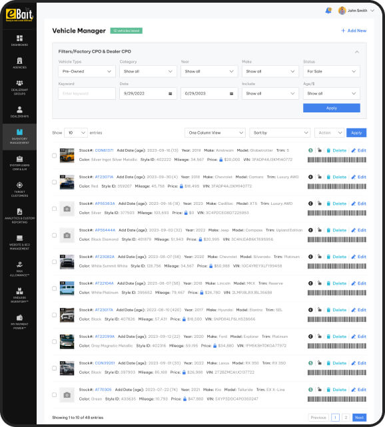385x427 pixels.
Task: Check the row for stock AT22104A
Action: coord(54,289)
